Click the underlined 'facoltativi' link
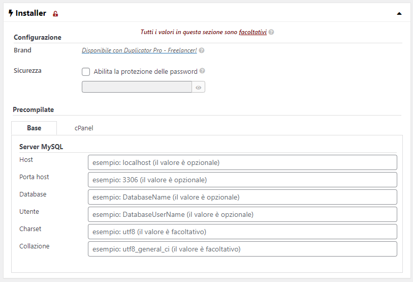This screenshot has width=413, height=282. [x=252, y=32]
